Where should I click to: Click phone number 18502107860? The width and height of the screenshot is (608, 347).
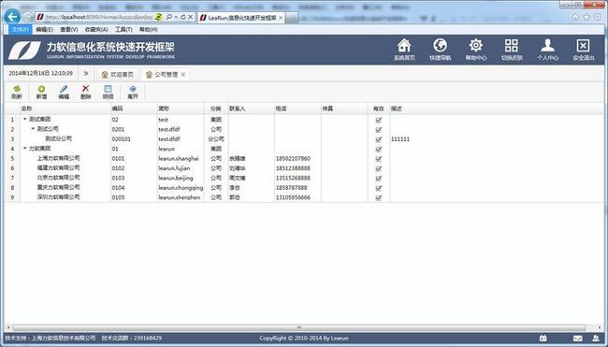293,159
